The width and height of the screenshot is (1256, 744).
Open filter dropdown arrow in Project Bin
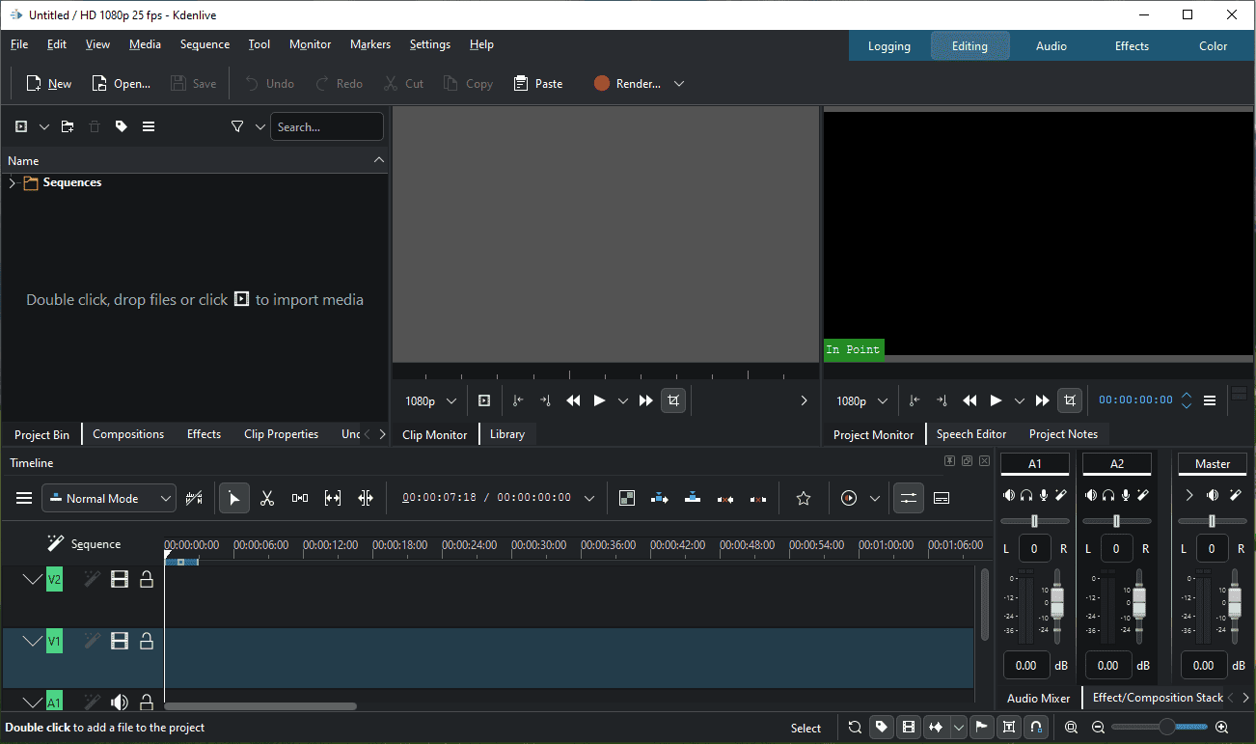coord(259,126)
